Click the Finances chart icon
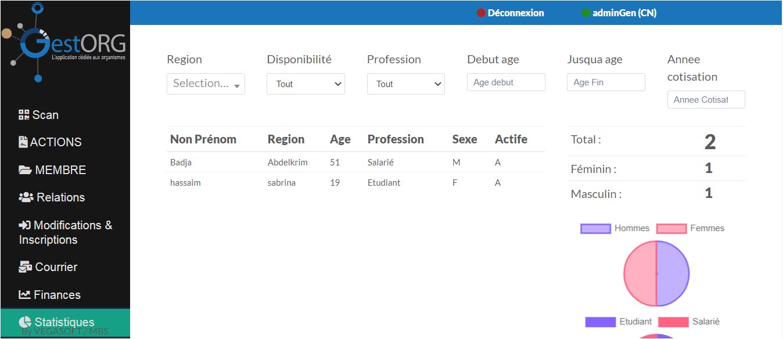783x339 pixels. (24, 295)
